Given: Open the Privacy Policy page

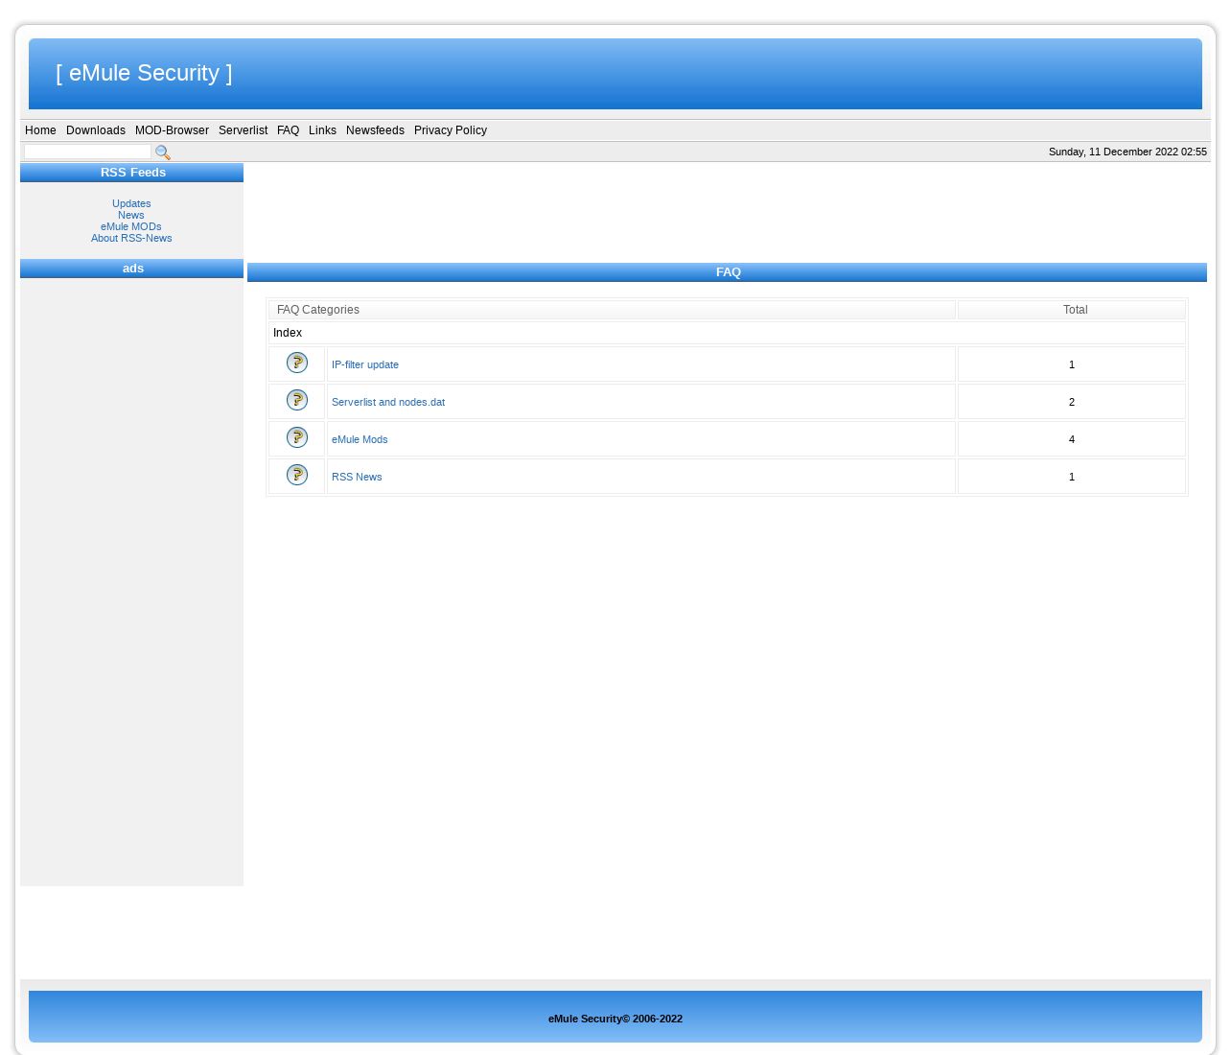Looking at the screenshot, I should pyautogui.click(x=451, y=130).
